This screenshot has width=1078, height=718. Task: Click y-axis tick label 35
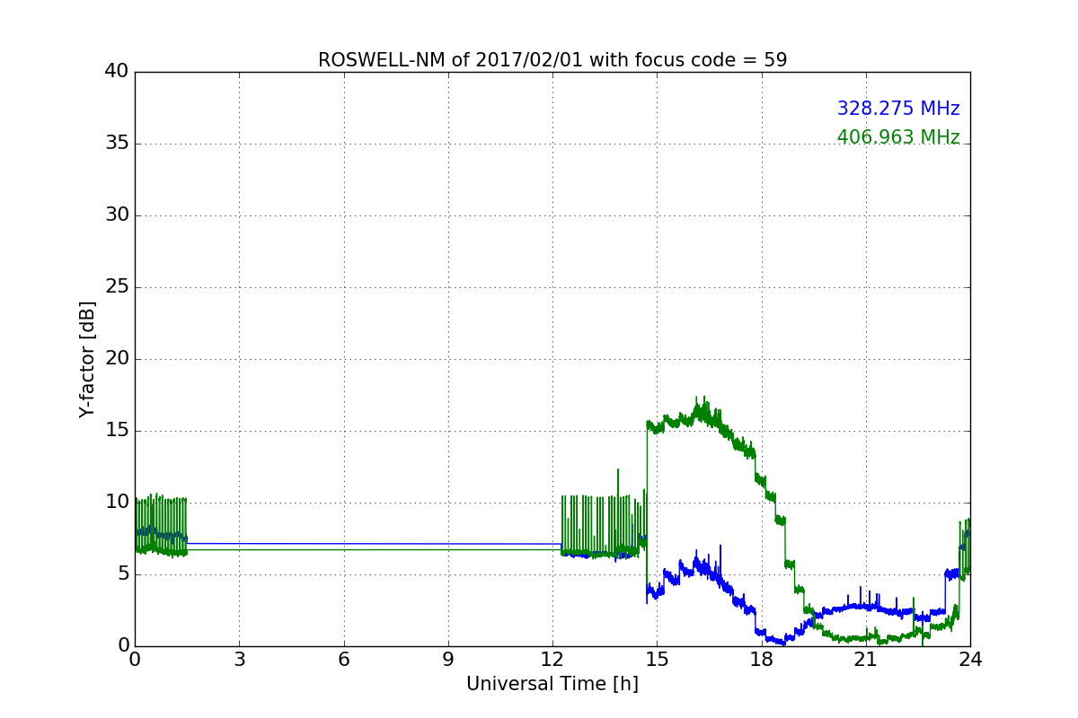point(117,144)
